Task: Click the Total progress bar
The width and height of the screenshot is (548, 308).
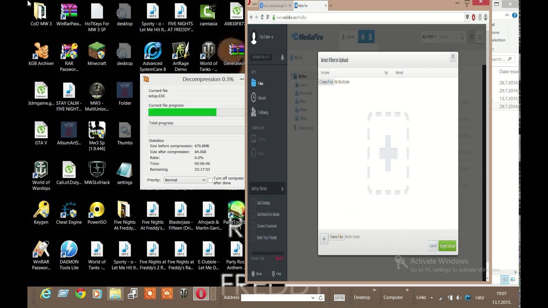Action: point(196,130)
